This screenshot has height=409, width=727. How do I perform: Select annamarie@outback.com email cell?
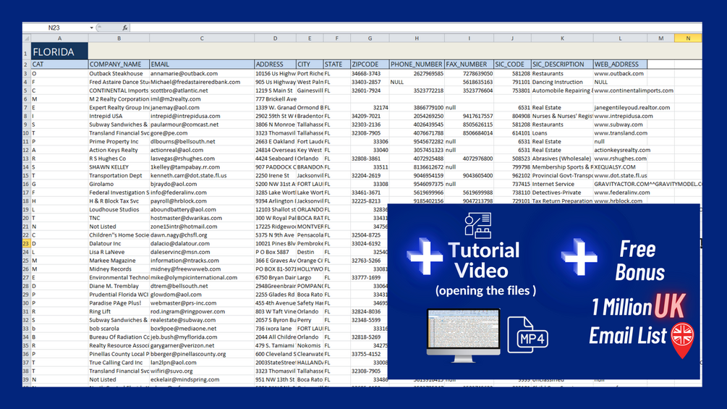[202, 73]
